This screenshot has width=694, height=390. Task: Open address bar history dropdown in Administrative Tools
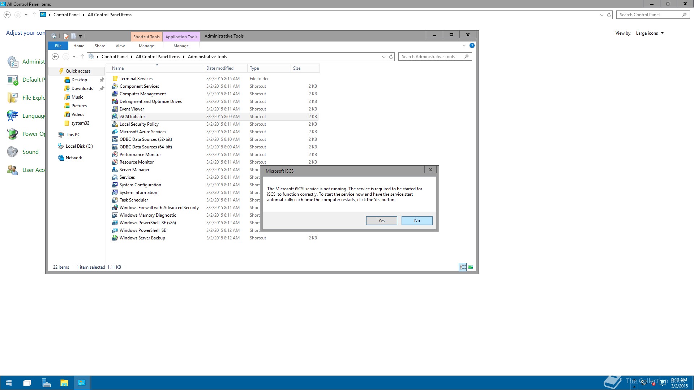pyautogui.click(x=384, y=57)
